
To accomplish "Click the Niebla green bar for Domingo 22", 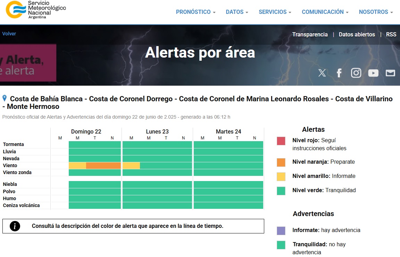I will [95, 185].
